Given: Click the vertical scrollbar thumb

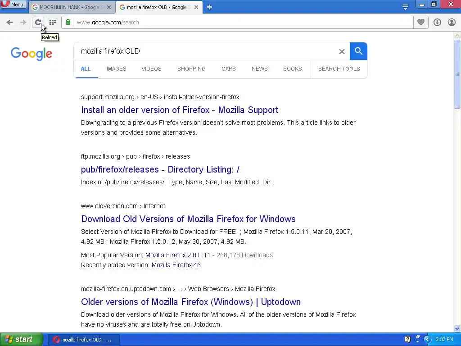Looking at the screenshot, I should point(457,74).
